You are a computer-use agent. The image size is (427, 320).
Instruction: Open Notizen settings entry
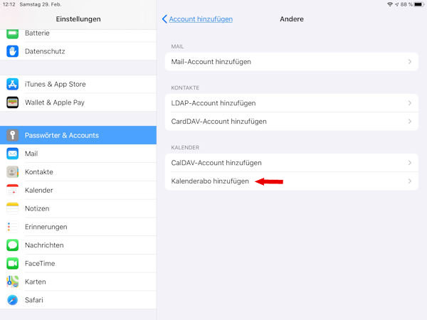(x=78, y=208)
